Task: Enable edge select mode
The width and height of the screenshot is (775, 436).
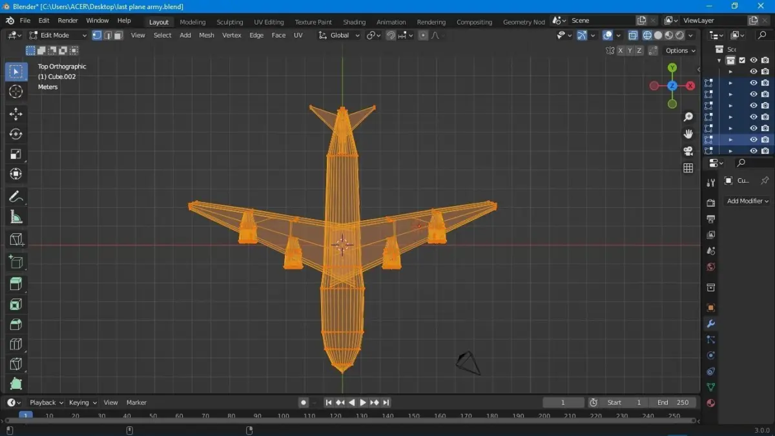Action: [107, 36]
